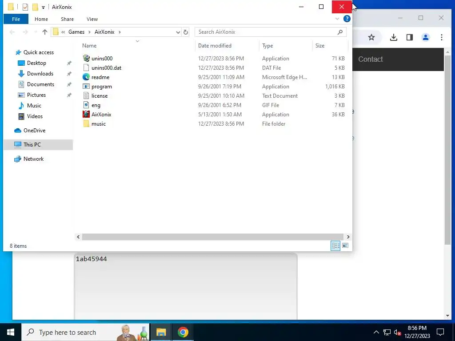Go up one folder level arrow
Viewport: 455px width, 341px height.
point(45,32)
